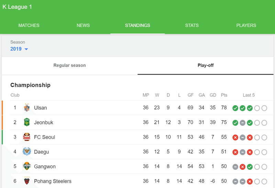
Task: Click Jeonbuk's gray draw indicator
Action: pos(243,123)
